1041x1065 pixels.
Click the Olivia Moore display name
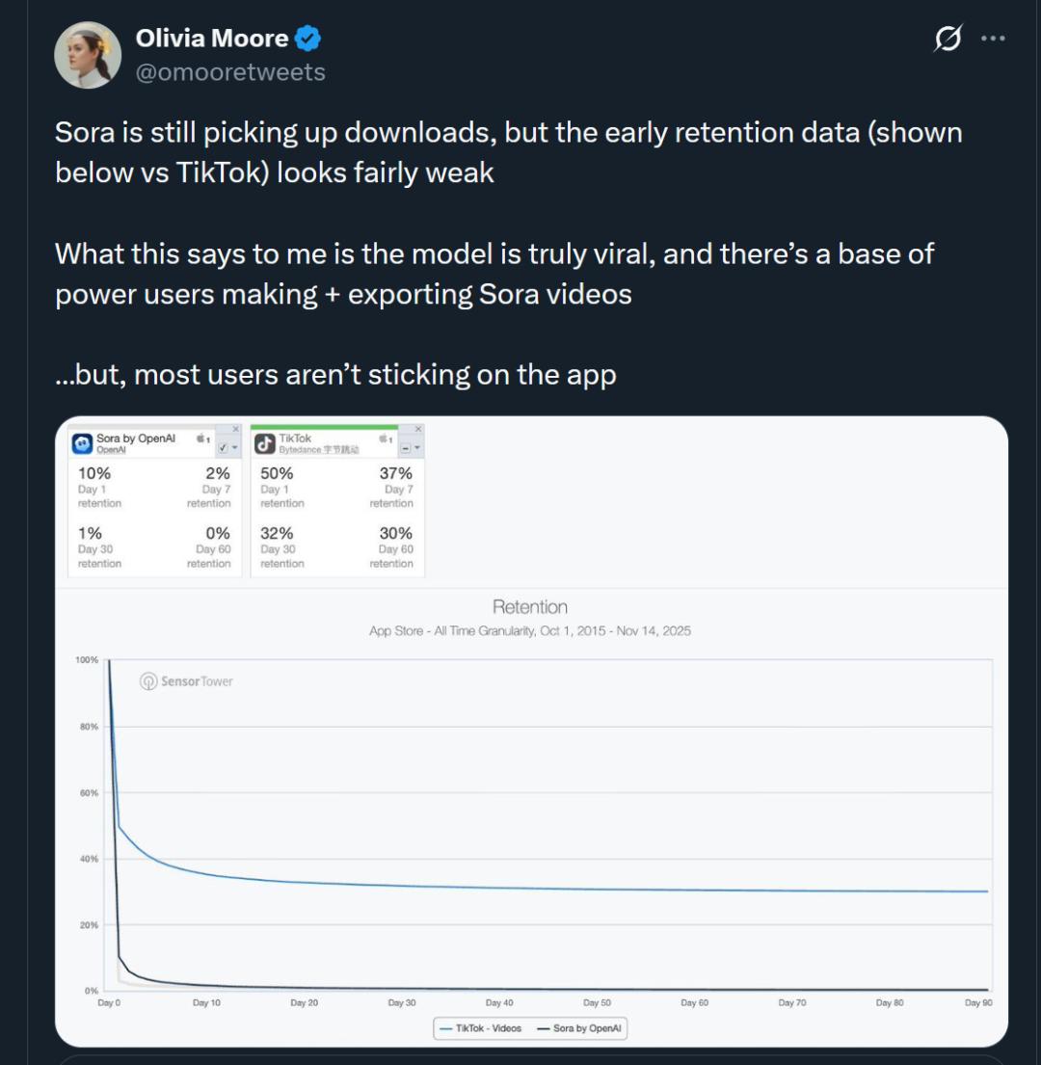212,40
